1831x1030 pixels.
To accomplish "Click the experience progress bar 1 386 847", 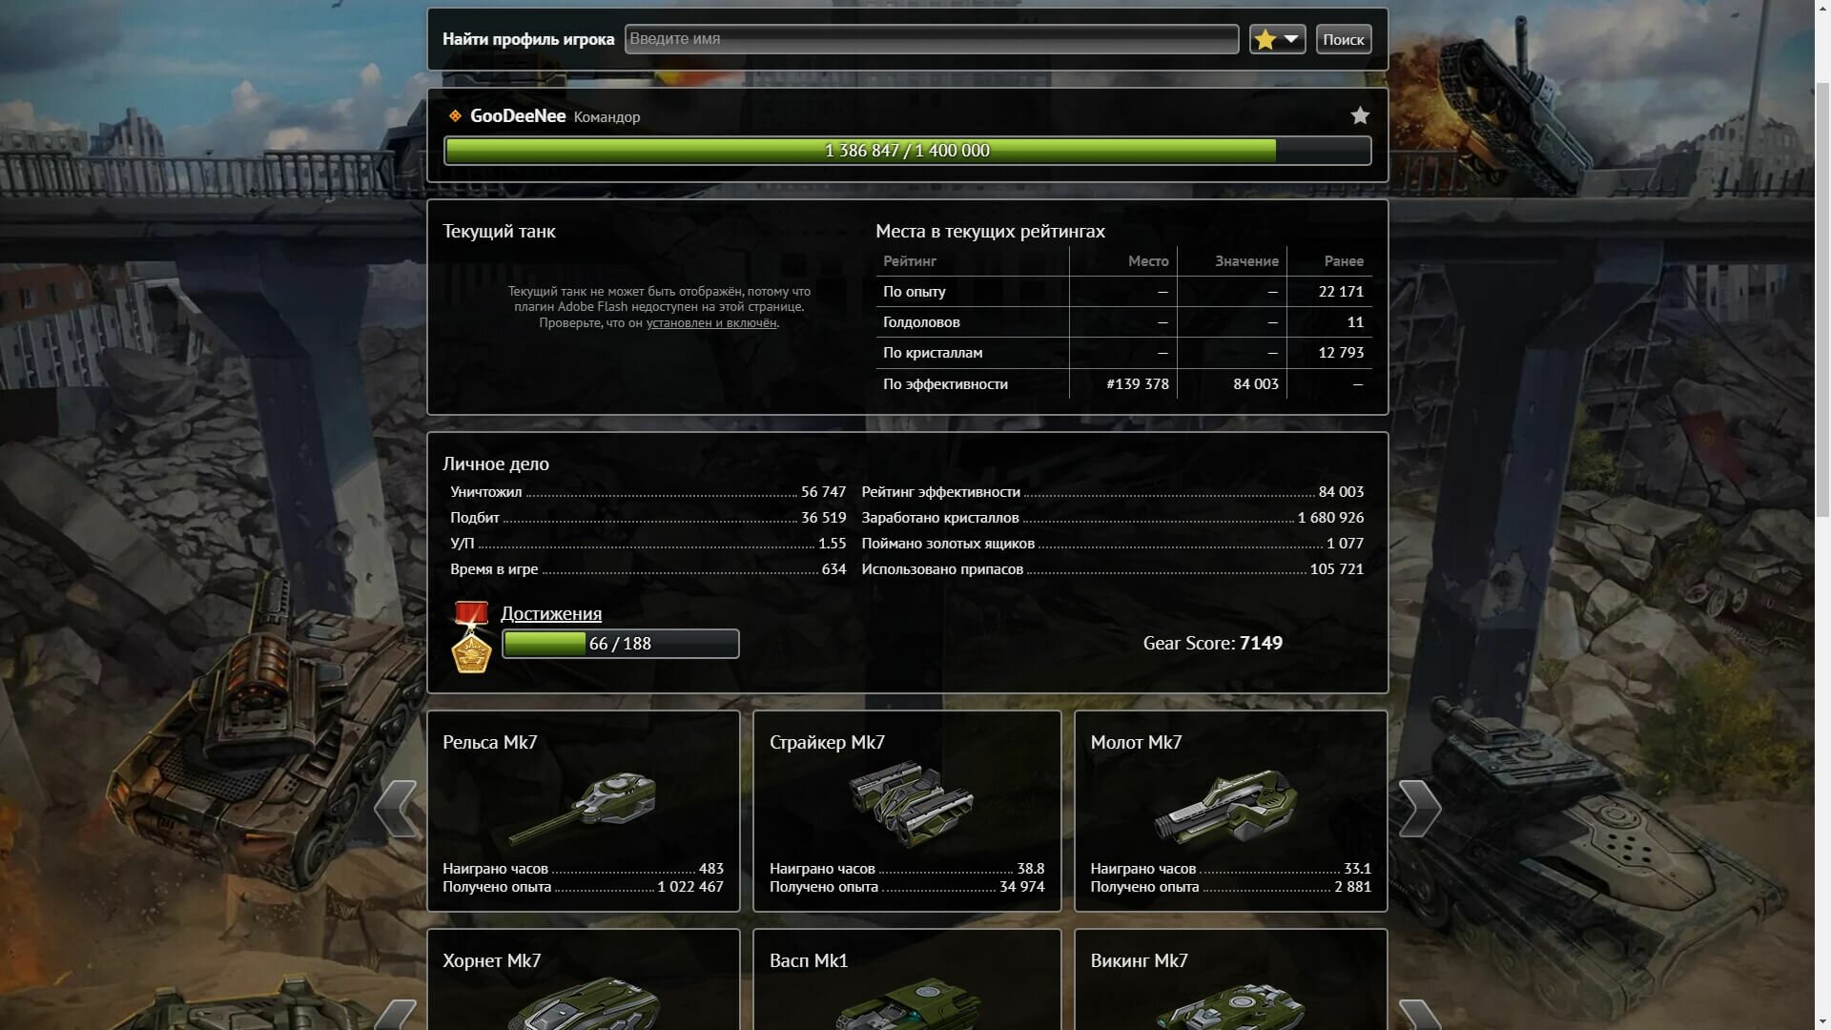I will [x=907, y=151].
